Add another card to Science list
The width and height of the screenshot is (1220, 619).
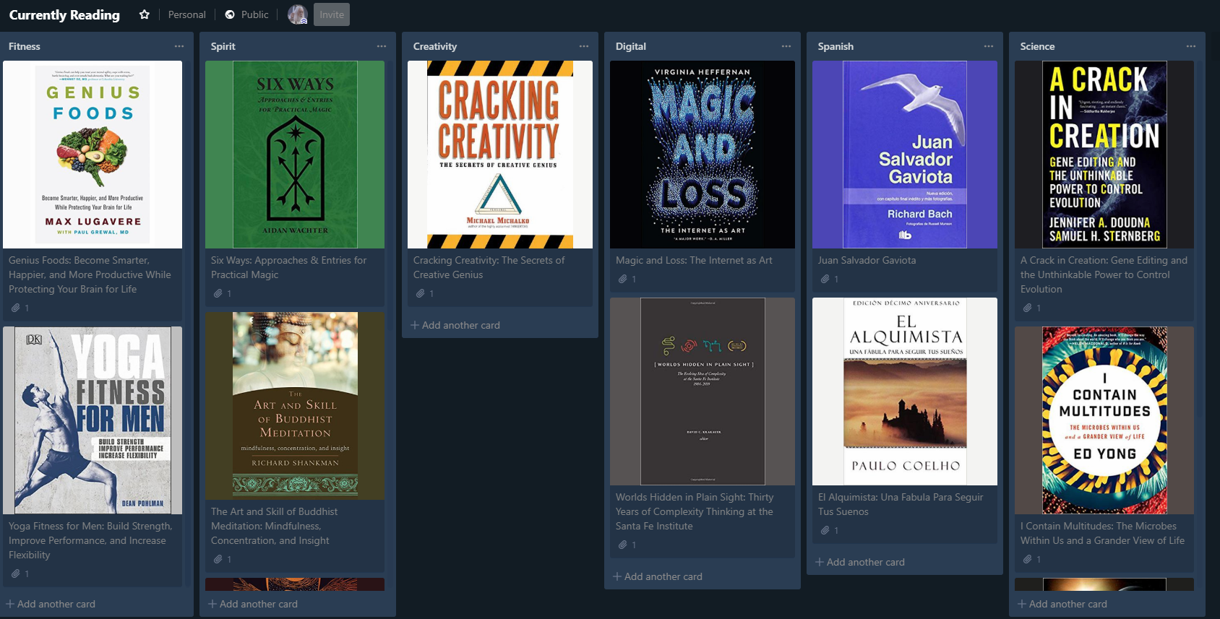(1062, 604)
